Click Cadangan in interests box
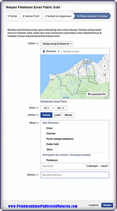The height and width of the screenshot is (211, 117). pyautogui.click(x=92, y=166)
